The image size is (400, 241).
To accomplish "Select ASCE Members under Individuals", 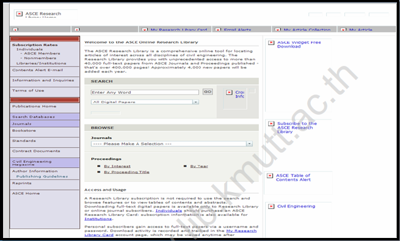I will point(42,54).
